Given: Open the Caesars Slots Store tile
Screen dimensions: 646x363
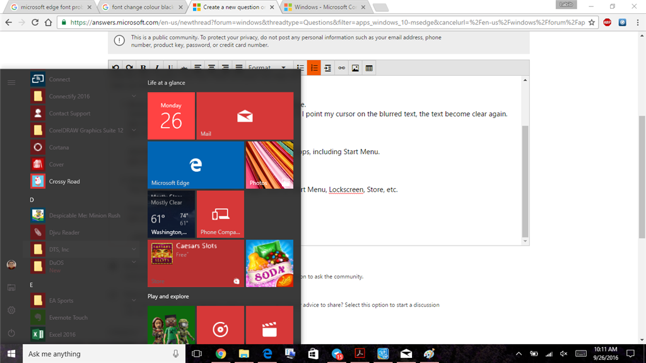Looking at the screenshot, I should point(196,263).
